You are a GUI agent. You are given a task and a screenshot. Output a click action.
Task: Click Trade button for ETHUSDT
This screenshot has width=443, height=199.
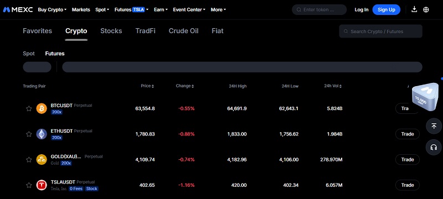[408, 134]
